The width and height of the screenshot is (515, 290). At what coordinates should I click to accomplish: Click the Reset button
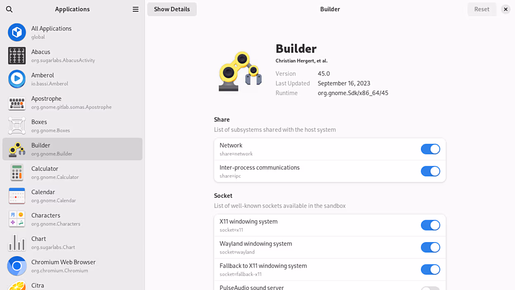coord(482,9)
